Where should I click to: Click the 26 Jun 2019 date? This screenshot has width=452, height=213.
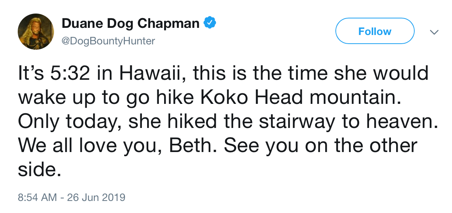[x=96, y=197]
